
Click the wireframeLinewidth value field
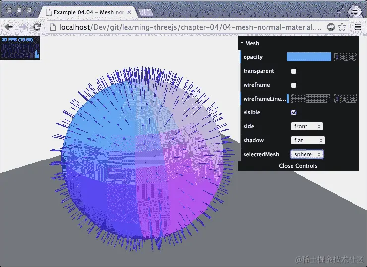[x=345, y=99]
